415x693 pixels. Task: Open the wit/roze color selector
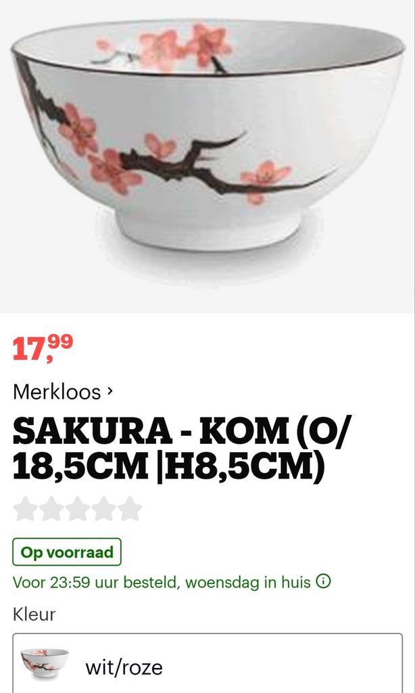click(x=207, y=663)
